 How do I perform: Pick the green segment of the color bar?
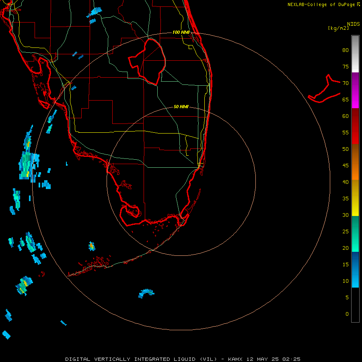click(x=355, y=234)
